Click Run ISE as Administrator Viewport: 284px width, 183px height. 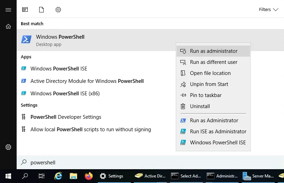tap(218, 132)
